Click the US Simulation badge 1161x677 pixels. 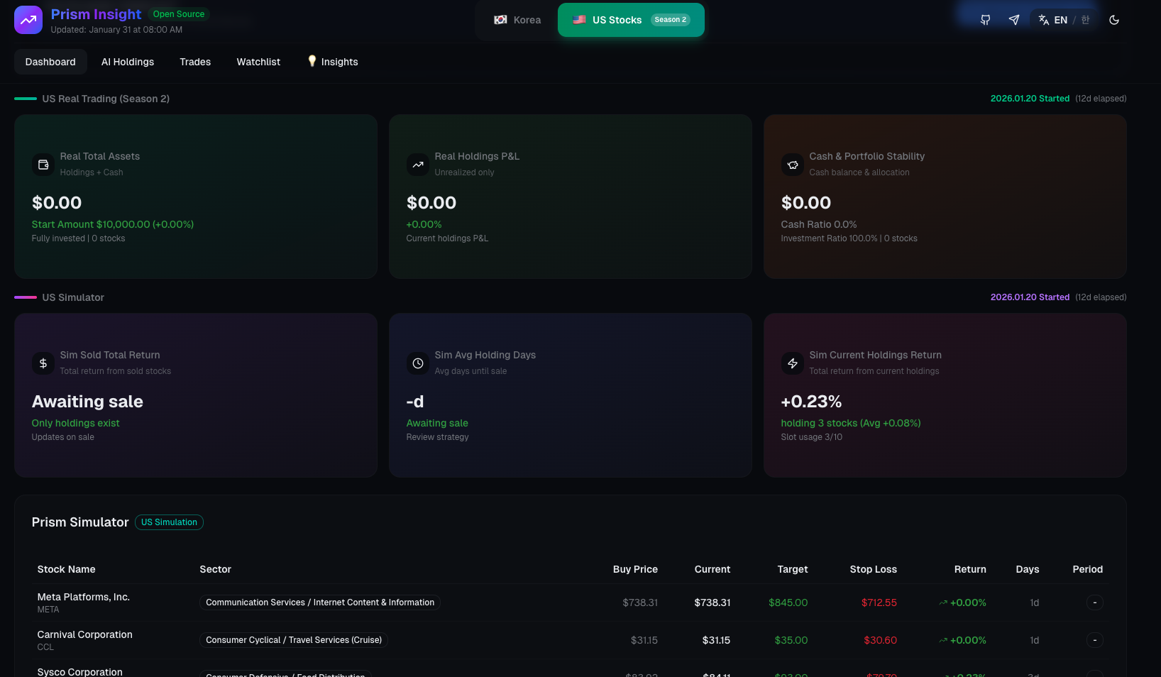(x=169, y=522)
